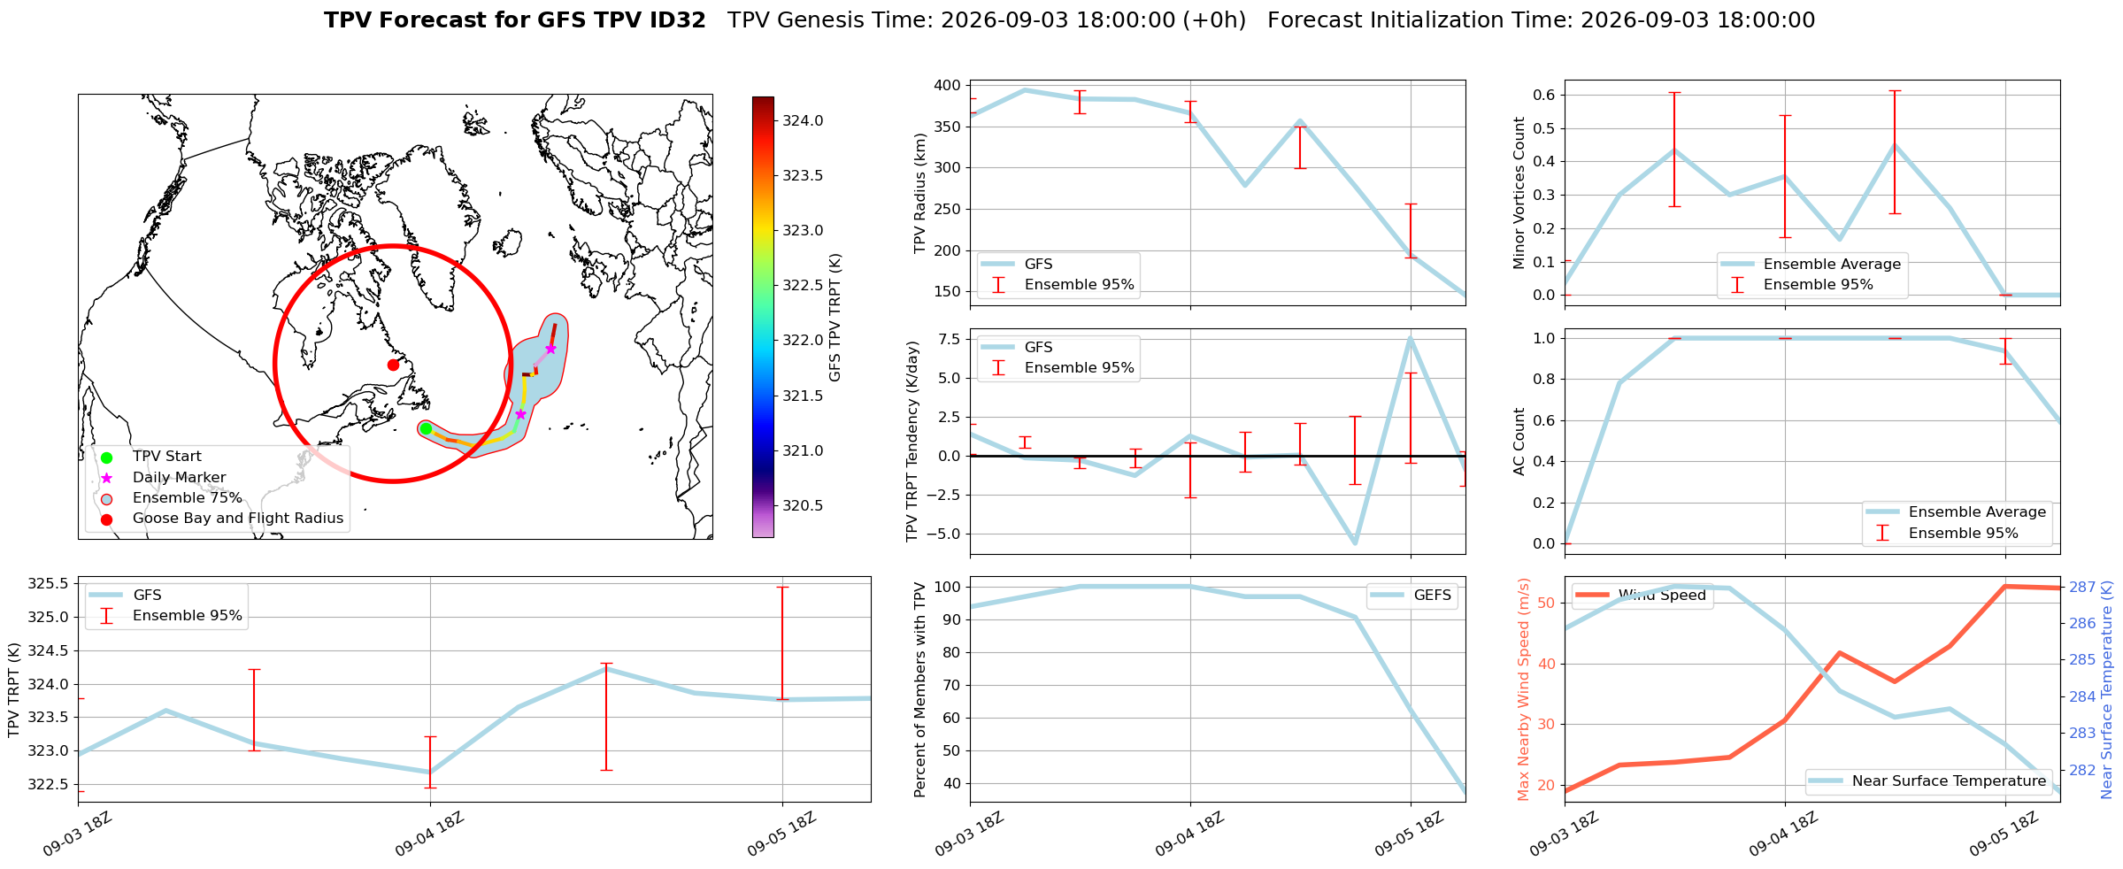Select the upper magenta daily marker star on the track
2123x869 pixels.
click(x=550, y=349)
